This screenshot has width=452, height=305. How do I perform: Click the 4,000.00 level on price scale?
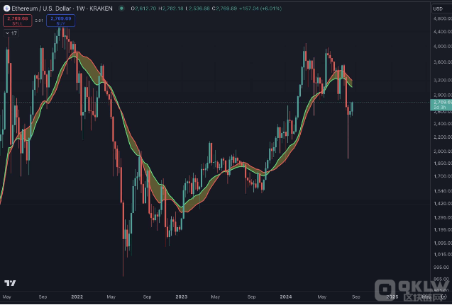tap(441, 45)
